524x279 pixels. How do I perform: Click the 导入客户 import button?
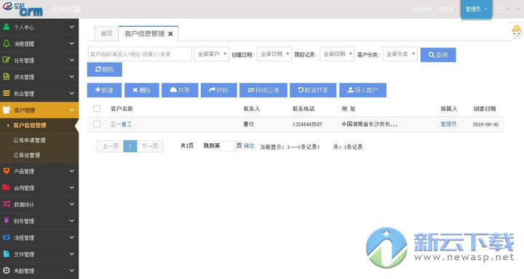click(363, 90)
